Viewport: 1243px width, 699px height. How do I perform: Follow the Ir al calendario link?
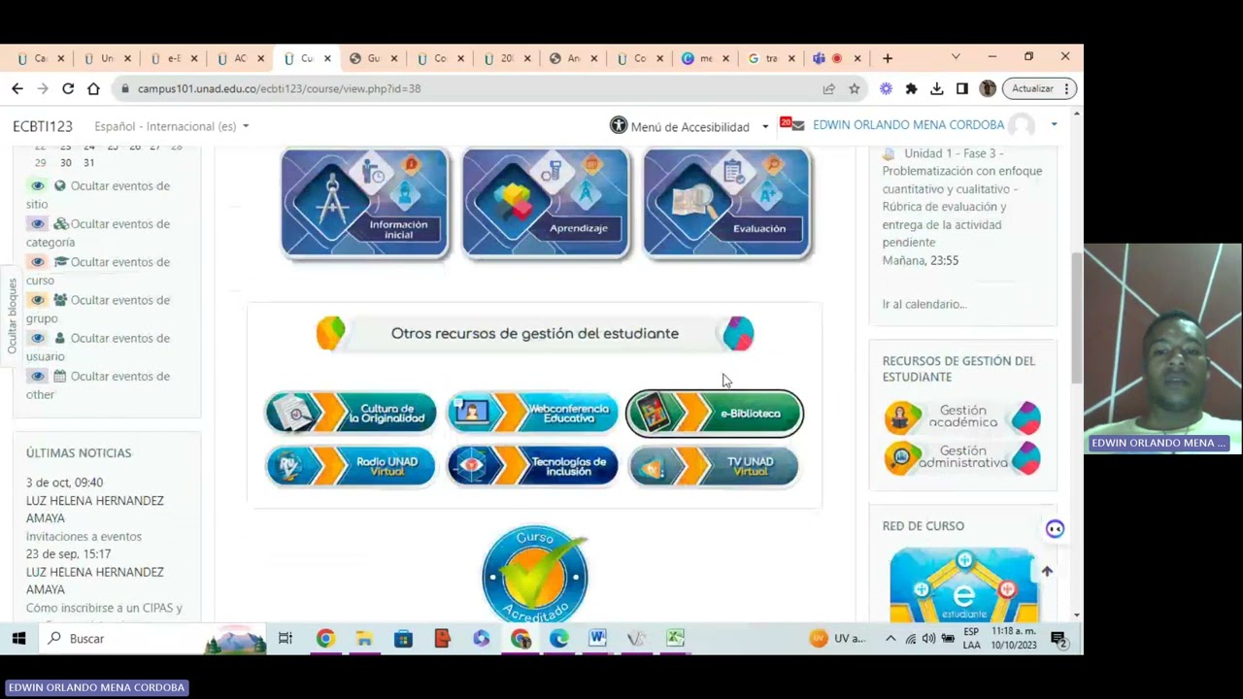(x=924, y=304)
